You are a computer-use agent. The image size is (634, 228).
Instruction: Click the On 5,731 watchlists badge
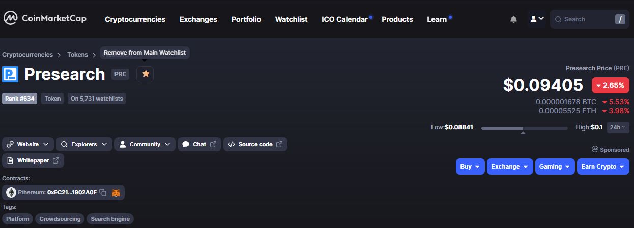coord(97,99)
